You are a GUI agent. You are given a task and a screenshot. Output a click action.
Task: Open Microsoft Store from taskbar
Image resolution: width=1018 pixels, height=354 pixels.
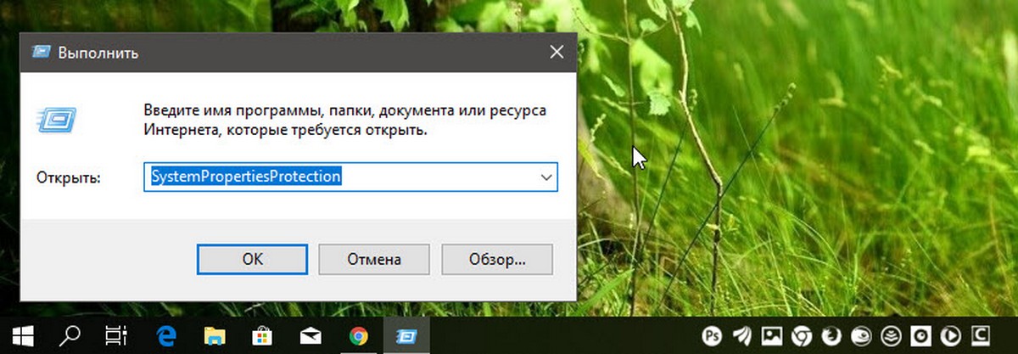(263, 336)
